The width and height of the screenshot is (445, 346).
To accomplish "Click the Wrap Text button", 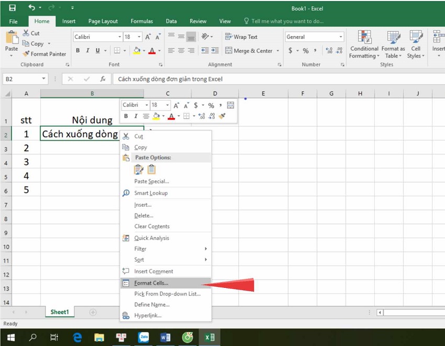I will coord(241,37).
